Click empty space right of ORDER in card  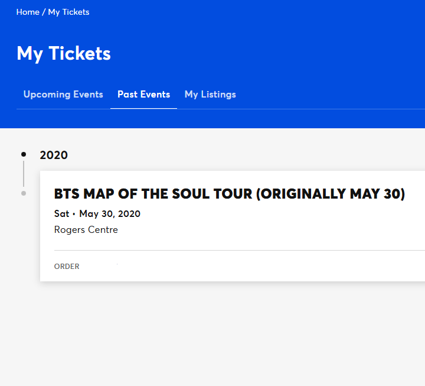tap(244, 267)
